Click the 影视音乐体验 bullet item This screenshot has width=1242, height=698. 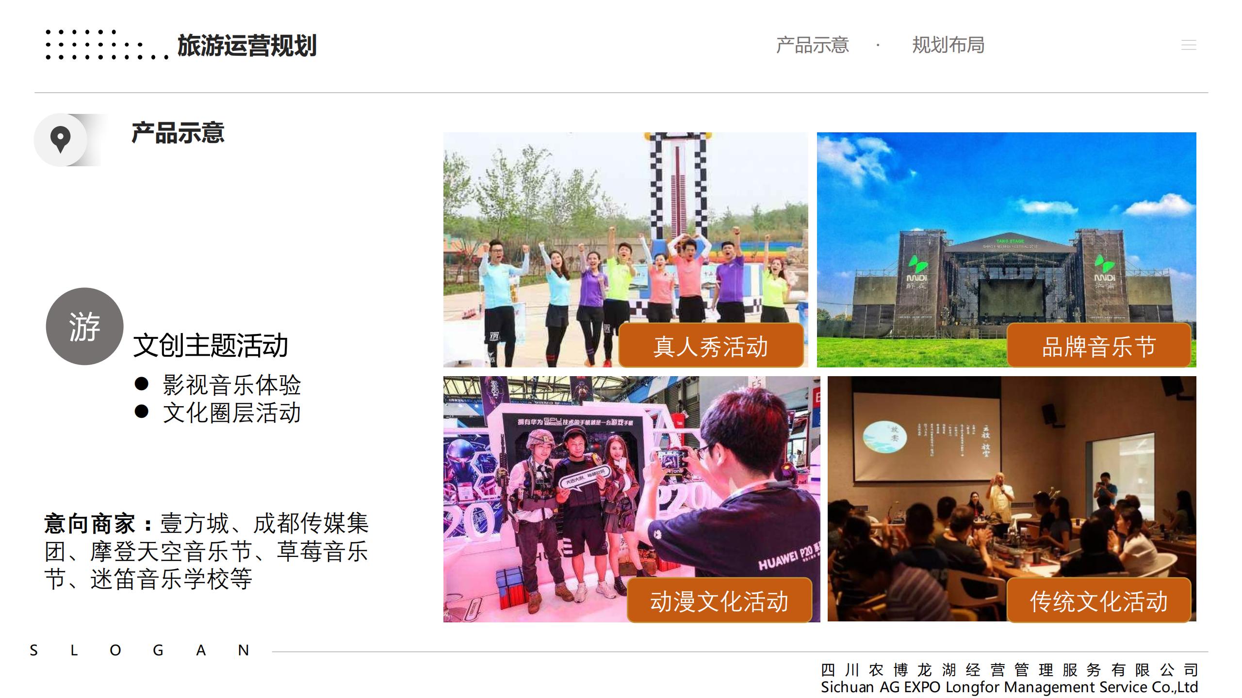tap(231, 385)
